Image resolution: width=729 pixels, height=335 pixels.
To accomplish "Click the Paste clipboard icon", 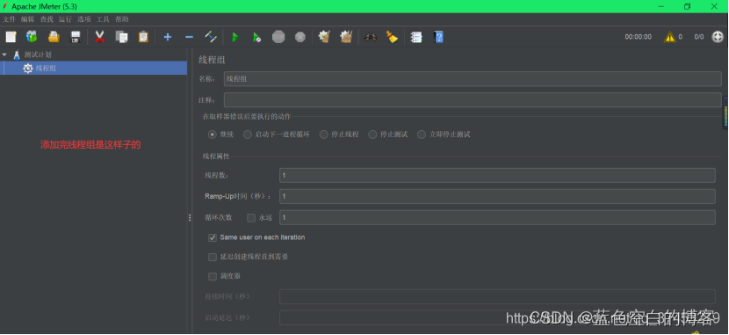I will [x=143, y=37].
